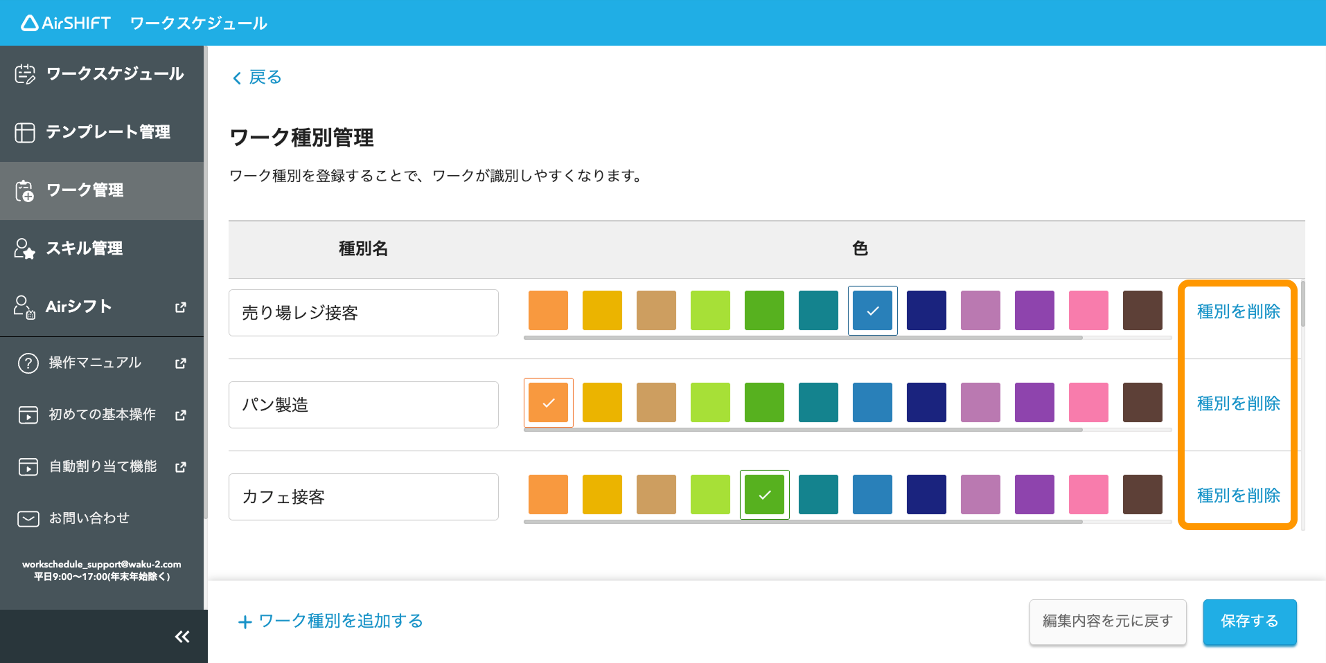1326x663 pixels.
Task: Click color scrollbar in 売り場レジ接客 row
Action: pos(803,338)
